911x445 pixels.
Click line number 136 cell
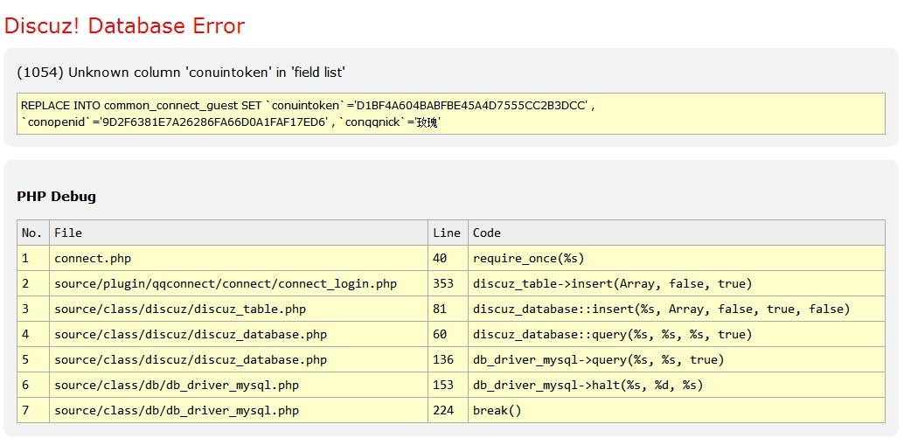[x=448, y=359]
